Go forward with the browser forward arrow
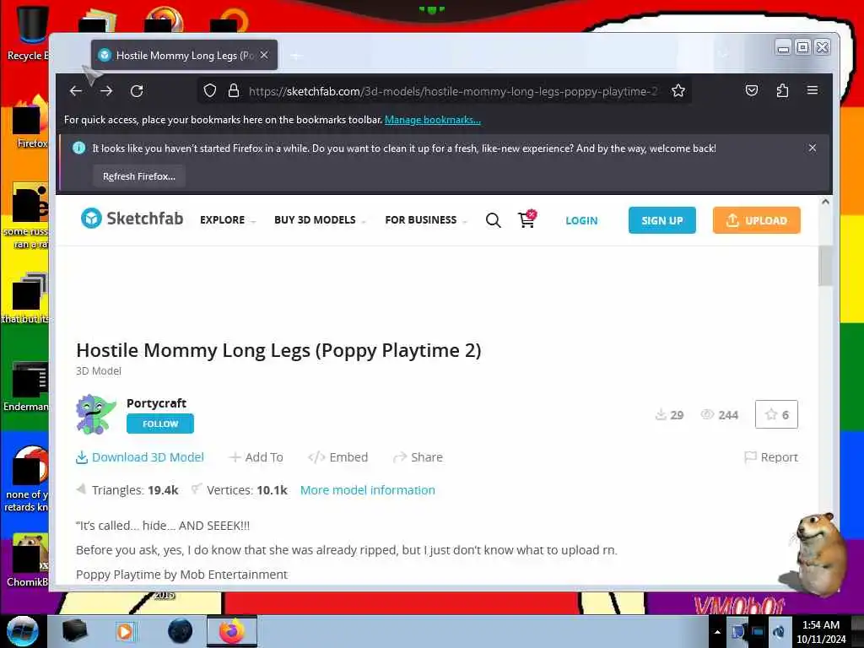The height and width of the screenshot is (648, 864). (x=106, y=91)
